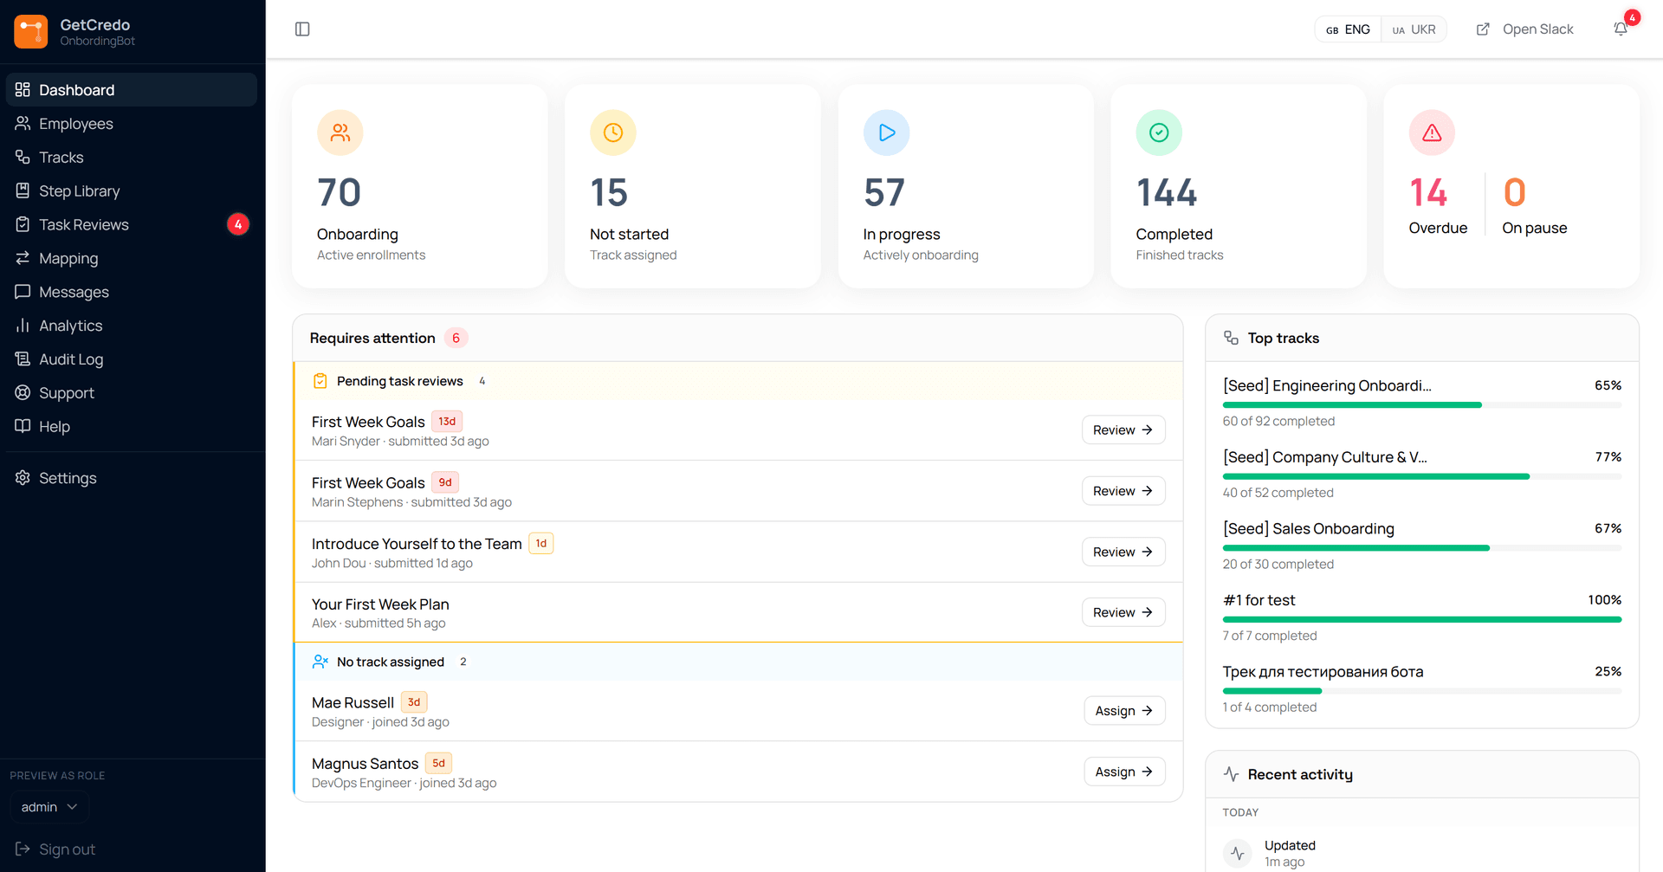Click the In progress play icon
1663x872 pixels.
tap(886, 132)
